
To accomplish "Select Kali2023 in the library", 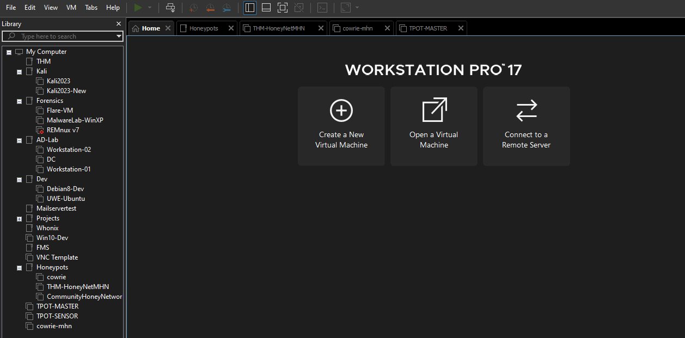I will click(58, 81).
